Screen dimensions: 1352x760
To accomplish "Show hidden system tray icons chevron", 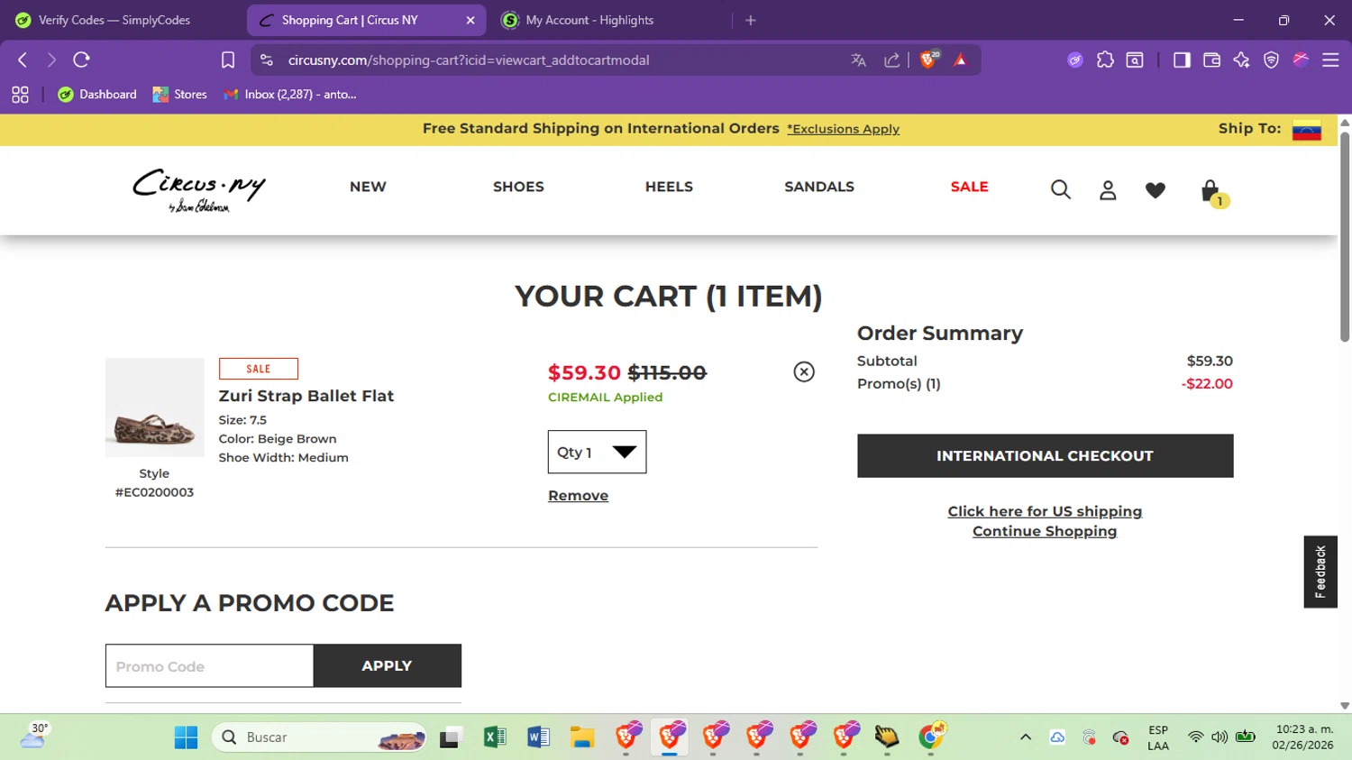I will (x=1025, y=737).
